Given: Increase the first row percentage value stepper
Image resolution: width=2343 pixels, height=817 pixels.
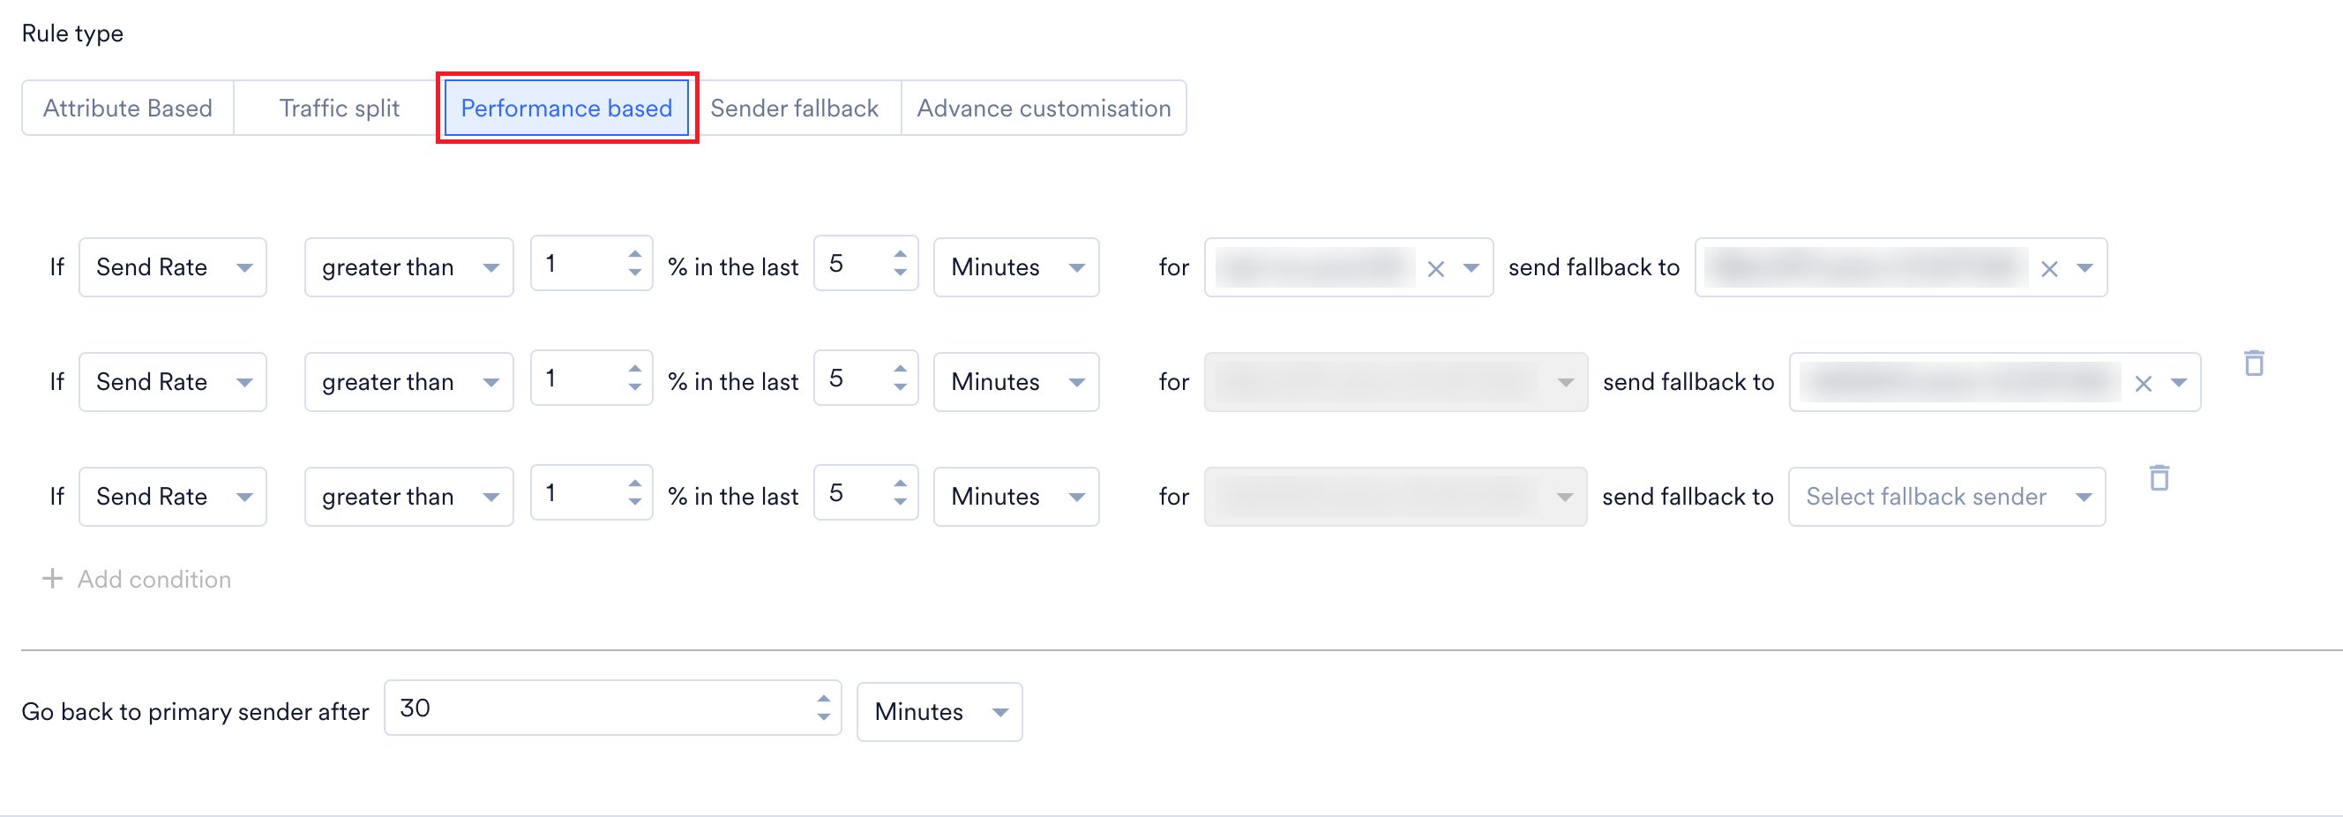Looking at the screenshot, I should click(635, 256).
